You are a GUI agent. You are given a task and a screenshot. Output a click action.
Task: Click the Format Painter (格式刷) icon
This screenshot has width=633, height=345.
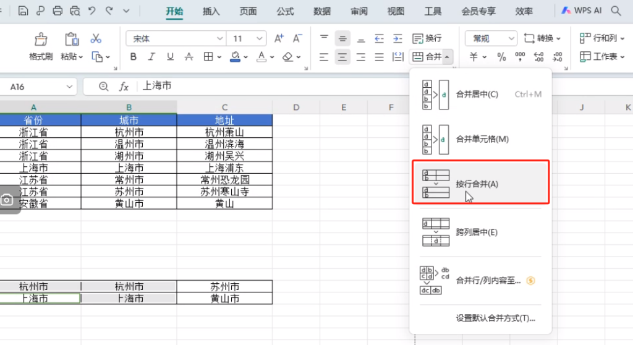(x=41, y=39)
